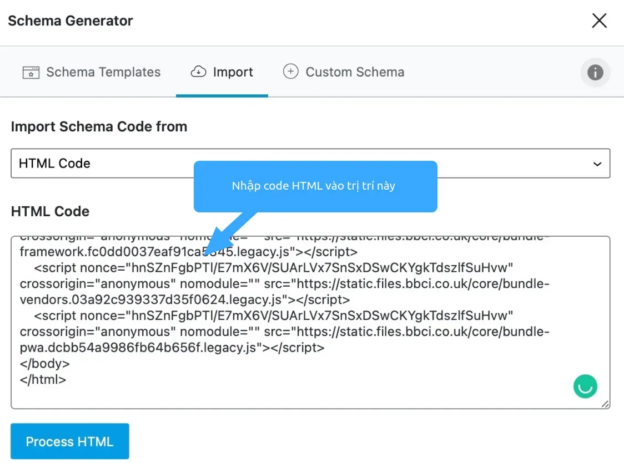Open the Custom Schema tab

(x=344, y=72)
